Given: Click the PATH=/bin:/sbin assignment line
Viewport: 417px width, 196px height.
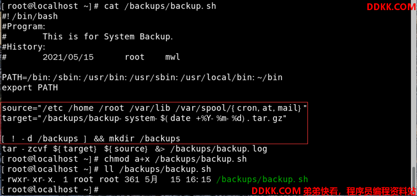Looking at the screenshot, I should (142, 78).
